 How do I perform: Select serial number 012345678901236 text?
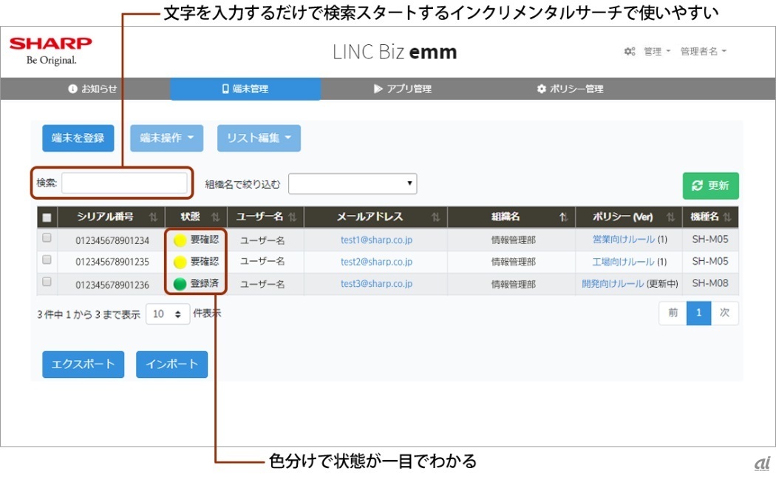[x=112, y=285]
